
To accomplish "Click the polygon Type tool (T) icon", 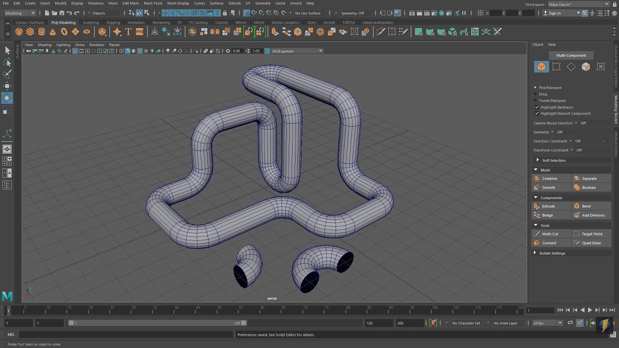I will 128,32.
